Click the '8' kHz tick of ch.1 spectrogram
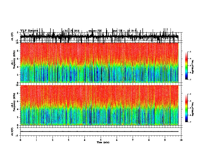Image resolution: width=204 pixels, height=157 pixels. point(18,51)
